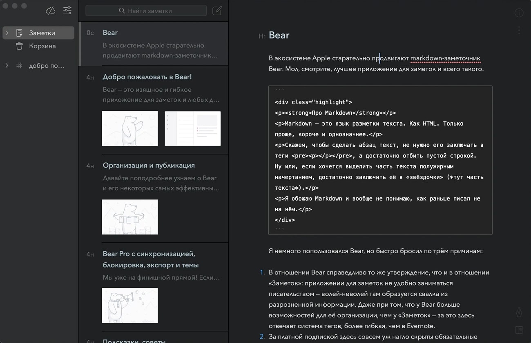Click the hashtag icon for добро по... tag
Screen dimensions: 531x343
click(x=19, y=66)
